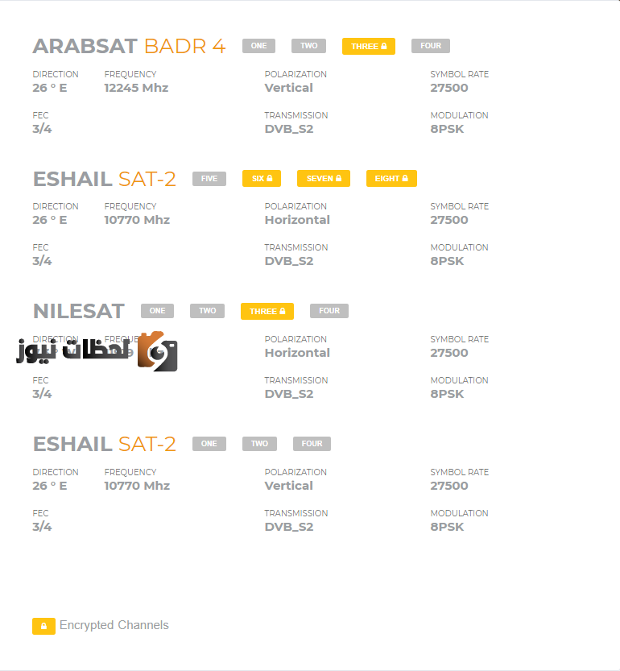Select the FIVE tab on first Eshail Sat-2
Viewport: 620px width, 671px height.
[x=209, y=179]
